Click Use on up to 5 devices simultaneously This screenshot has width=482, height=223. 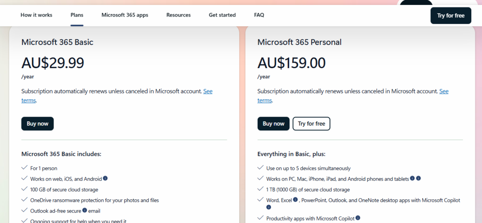tap(308, 168)
